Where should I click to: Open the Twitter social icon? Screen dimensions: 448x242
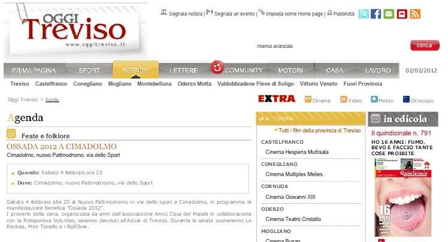click(364, 14)
